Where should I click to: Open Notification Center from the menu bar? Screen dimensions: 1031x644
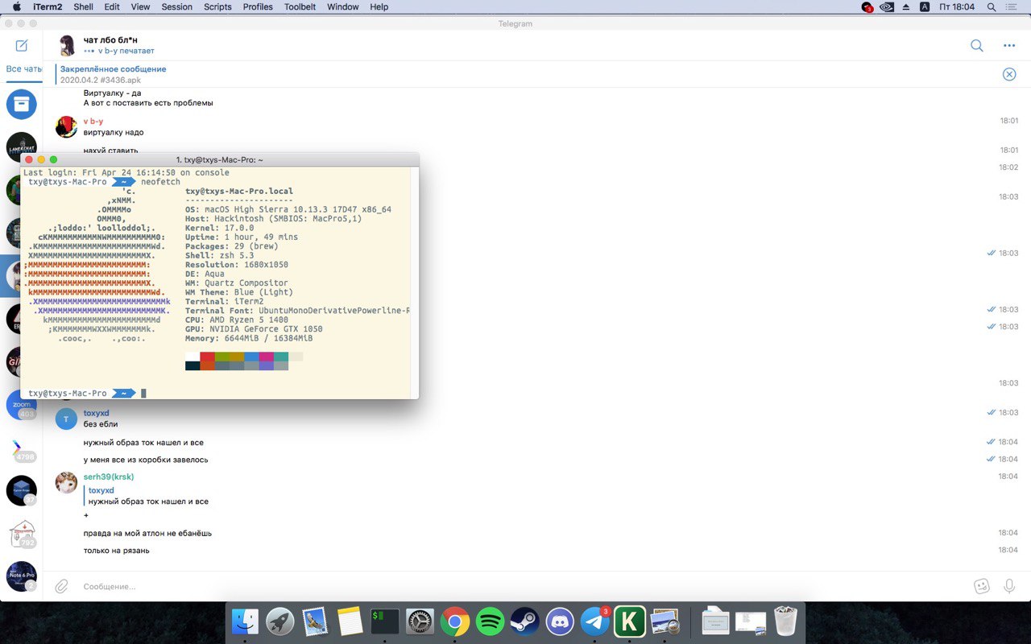1012,6
